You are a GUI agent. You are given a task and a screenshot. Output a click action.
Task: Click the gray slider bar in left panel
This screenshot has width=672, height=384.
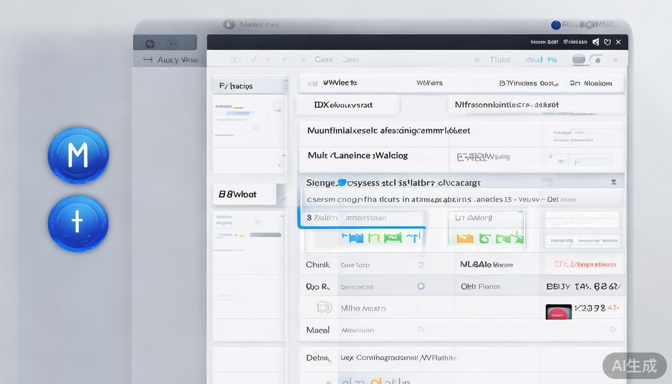point(265,234)
